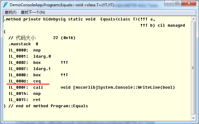Click the IL_0000 nop instruction
The width and height of the screenshot is (199, 124).
click(x=25, y=50)
